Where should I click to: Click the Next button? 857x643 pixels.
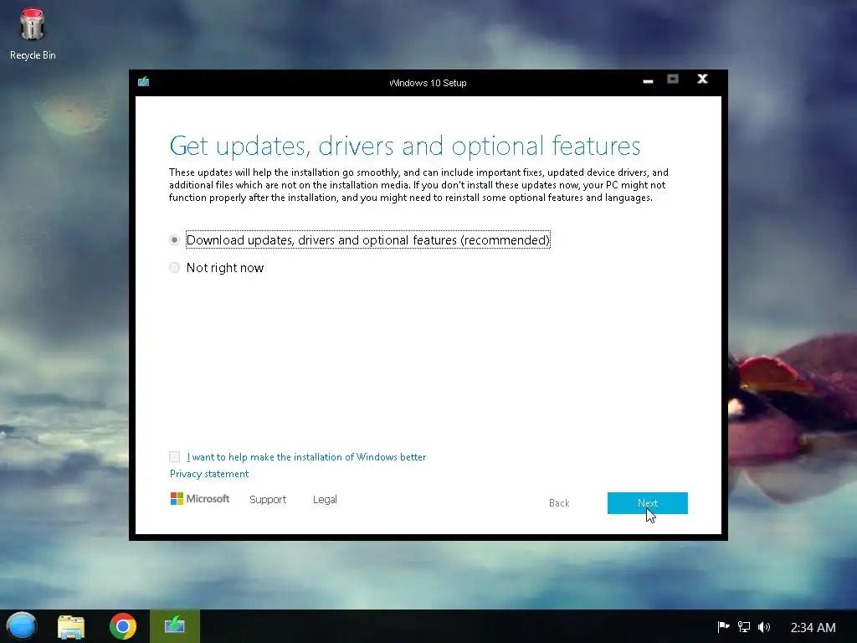point(648,503)
